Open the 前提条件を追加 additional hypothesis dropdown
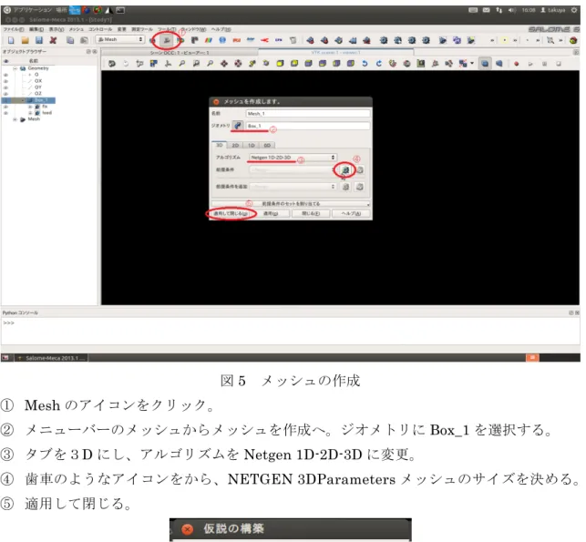586x542 pixels. [293, 187]
